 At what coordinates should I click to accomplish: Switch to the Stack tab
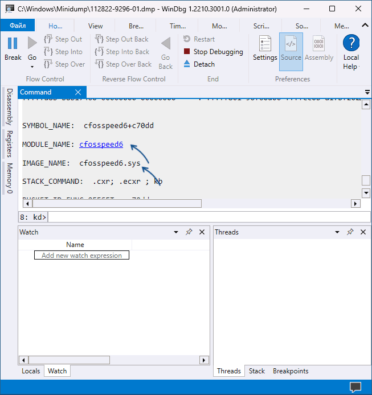point(256,371)
